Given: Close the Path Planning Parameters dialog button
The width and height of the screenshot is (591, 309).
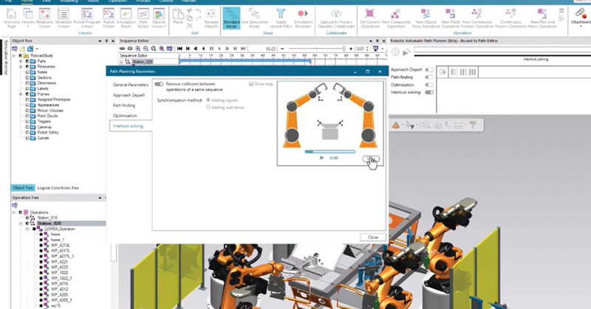Looking at the screenshot, I should point(373,237).
